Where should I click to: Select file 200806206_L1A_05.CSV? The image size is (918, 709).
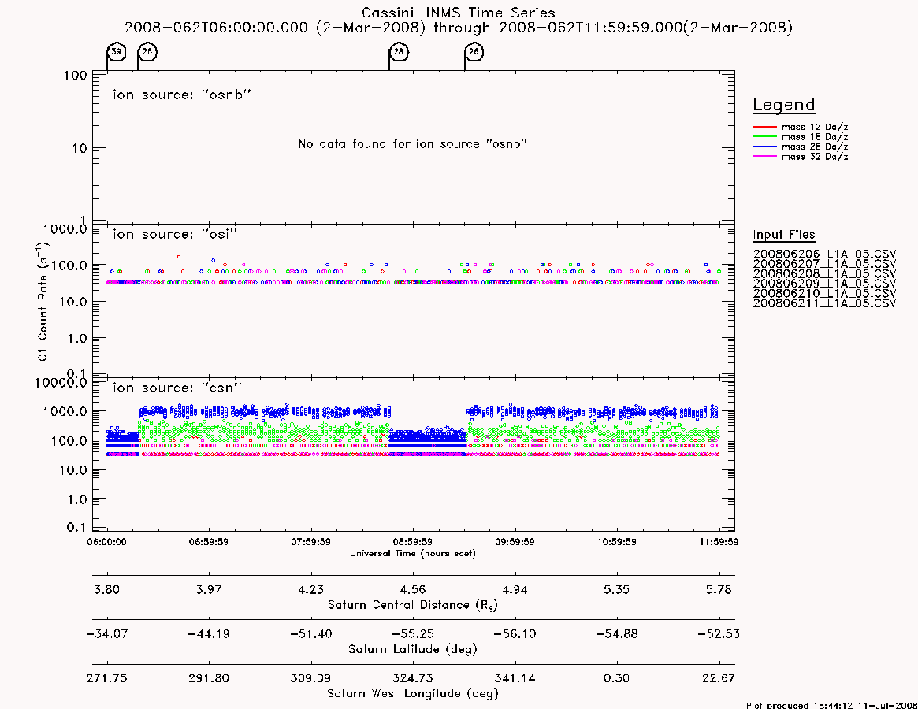point(824,254)
